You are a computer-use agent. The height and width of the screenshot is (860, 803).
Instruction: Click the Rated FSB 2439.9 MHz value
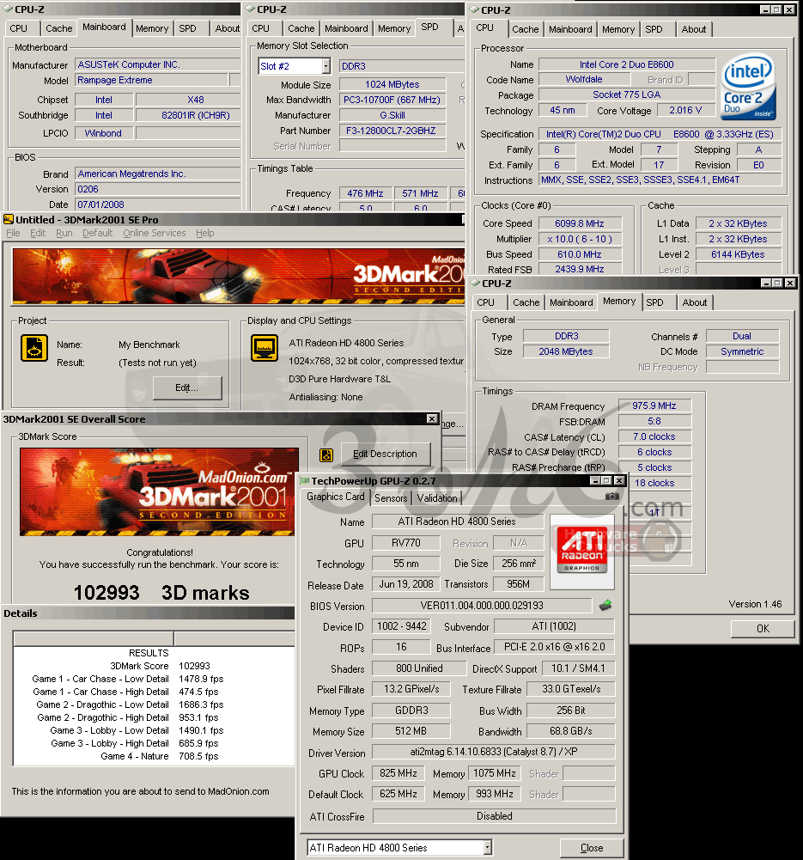click(x=580, y=269)
